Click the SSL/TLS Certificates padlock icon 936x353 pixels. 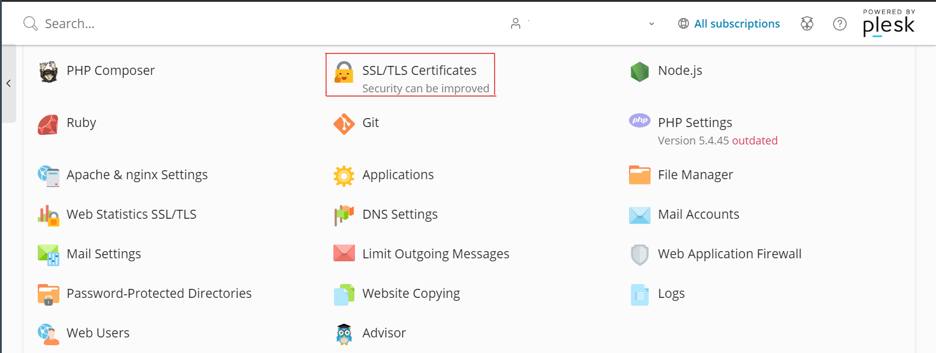point(344,72)
